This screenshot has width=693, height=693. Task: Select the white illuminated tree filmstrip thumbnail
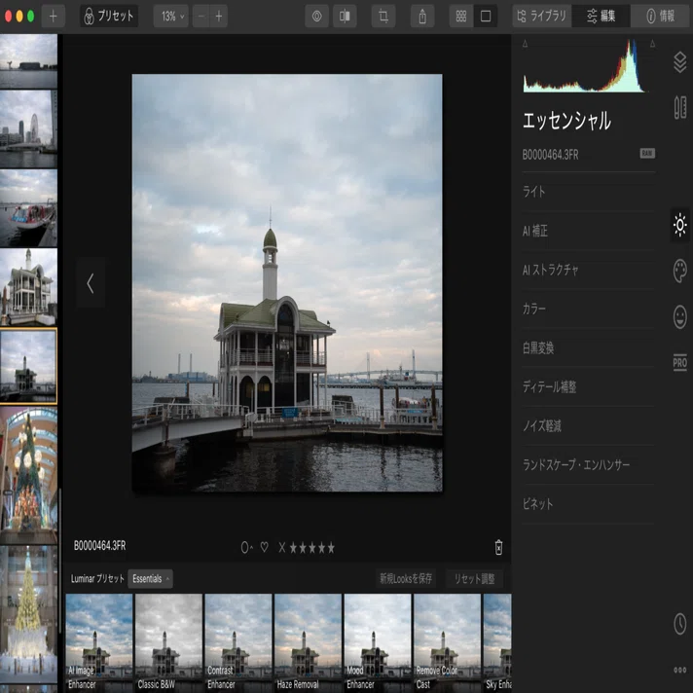28,614
